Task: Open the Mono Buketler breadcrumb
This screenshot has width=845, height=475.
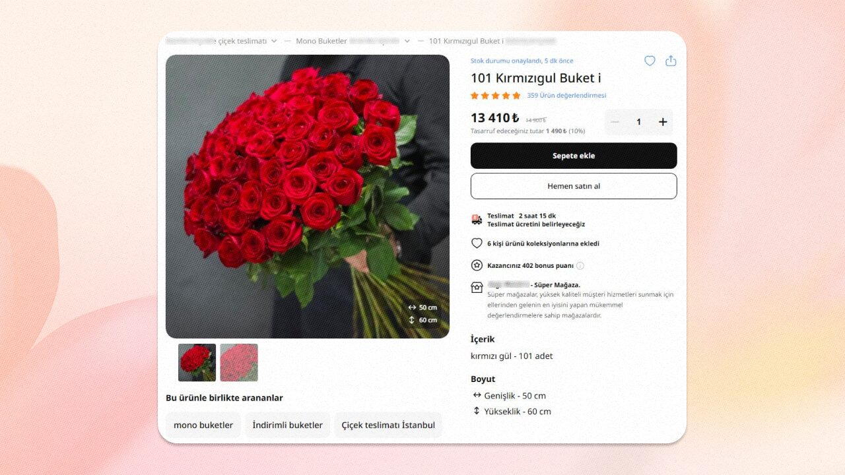Action: pos(321,41)
